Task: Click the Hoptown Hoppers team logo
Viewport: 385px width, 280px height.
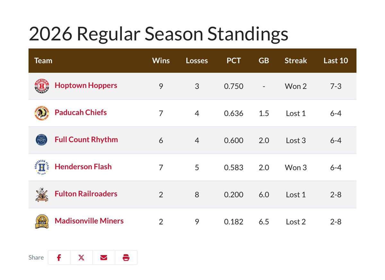Action: [42, 86]
